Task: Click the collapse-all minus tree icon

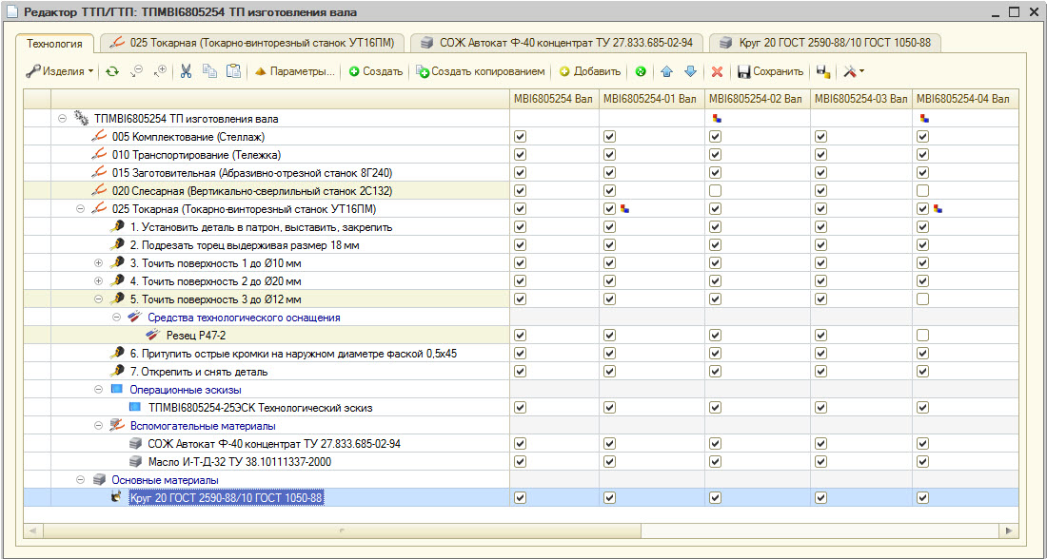Action: pos(136,71)
